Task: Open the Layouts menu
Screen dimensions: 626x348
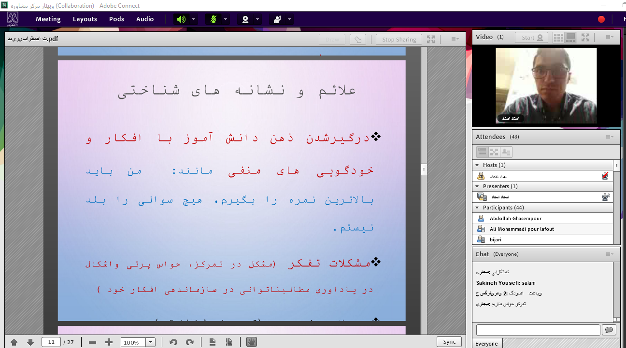Action: [x=85, y=19]
